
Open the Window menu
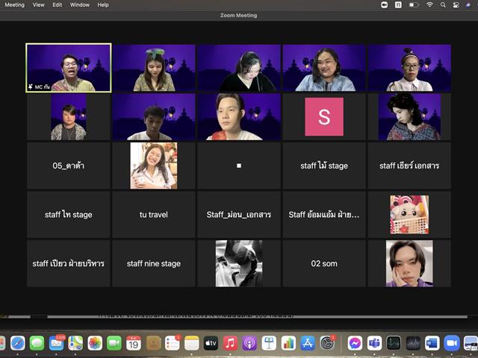80,5
